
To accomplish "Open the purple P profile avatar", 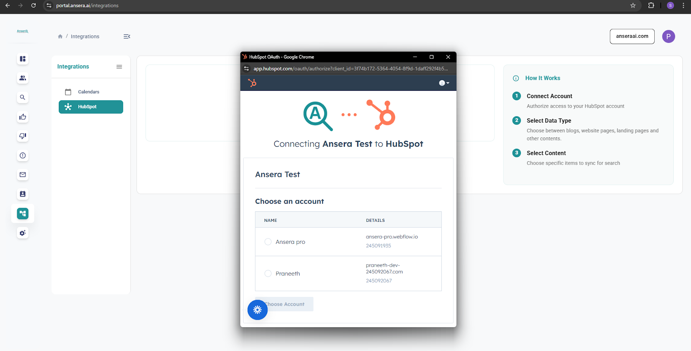I will click(669, 36).
